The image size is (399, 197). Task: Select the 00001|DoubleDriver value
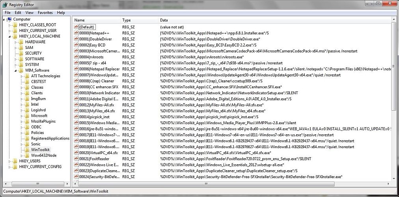[x=95, y=39]
